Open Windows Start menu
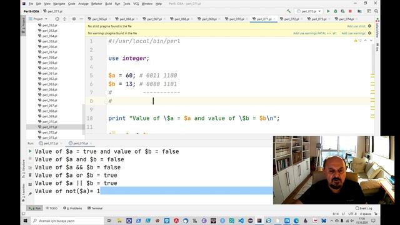The image size is (400, 225). 25,221
